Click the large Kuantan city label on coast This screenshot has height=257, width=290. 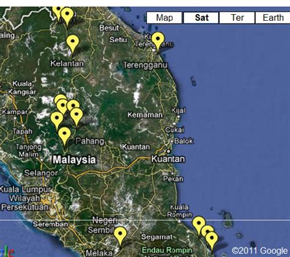168,159
